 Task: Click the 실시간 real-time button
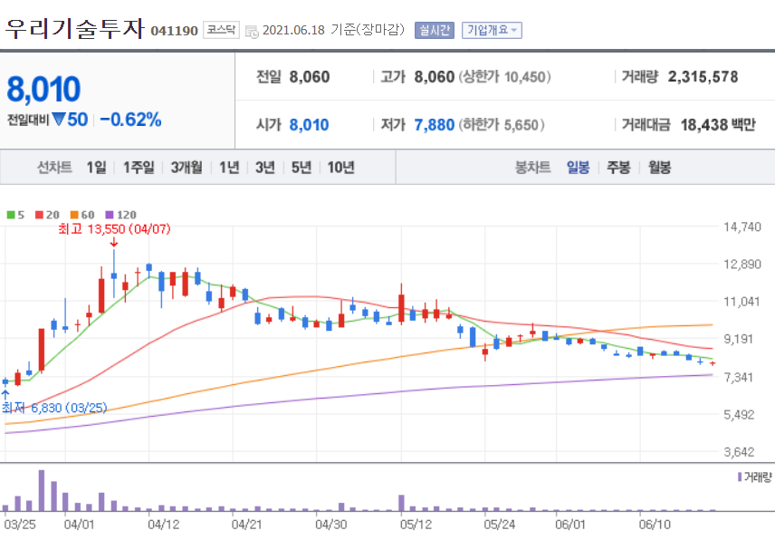(x=435, y=30)
